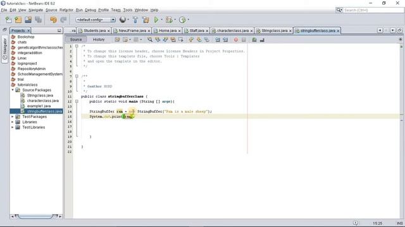Select the Bookshop project
Image resolution: width=405 pixels, height=227 pixels.
pyautogui.click(x=26, y=37)
